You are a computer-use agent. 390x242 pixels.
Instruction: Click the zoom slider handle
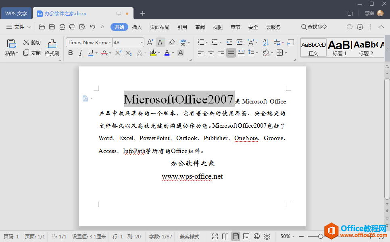[321, 236]
